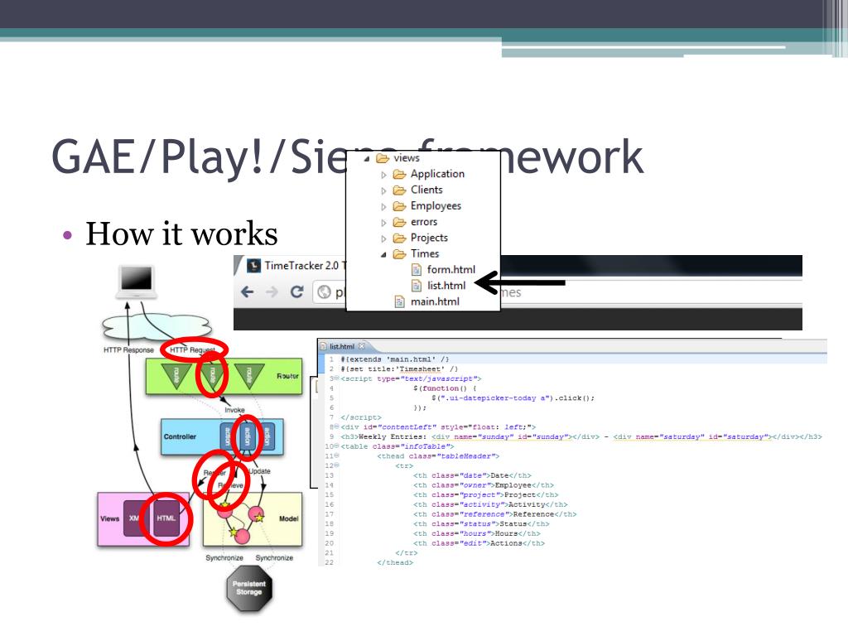The width and height of the screenshot is (848, 636).
Task: Click the Clients folder icon
Action: 400,190
